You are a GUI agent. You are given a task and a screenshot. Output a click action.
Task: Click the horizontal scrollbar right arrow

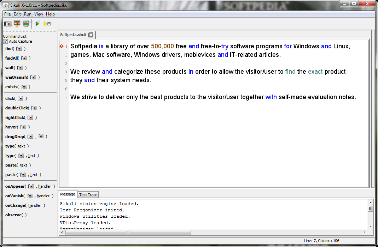pos(364,232)
